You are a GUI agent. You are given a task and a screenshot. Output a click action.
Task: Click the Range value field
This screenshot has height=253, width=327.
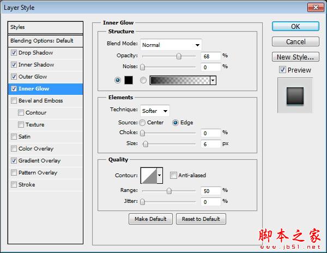[210, 191]
